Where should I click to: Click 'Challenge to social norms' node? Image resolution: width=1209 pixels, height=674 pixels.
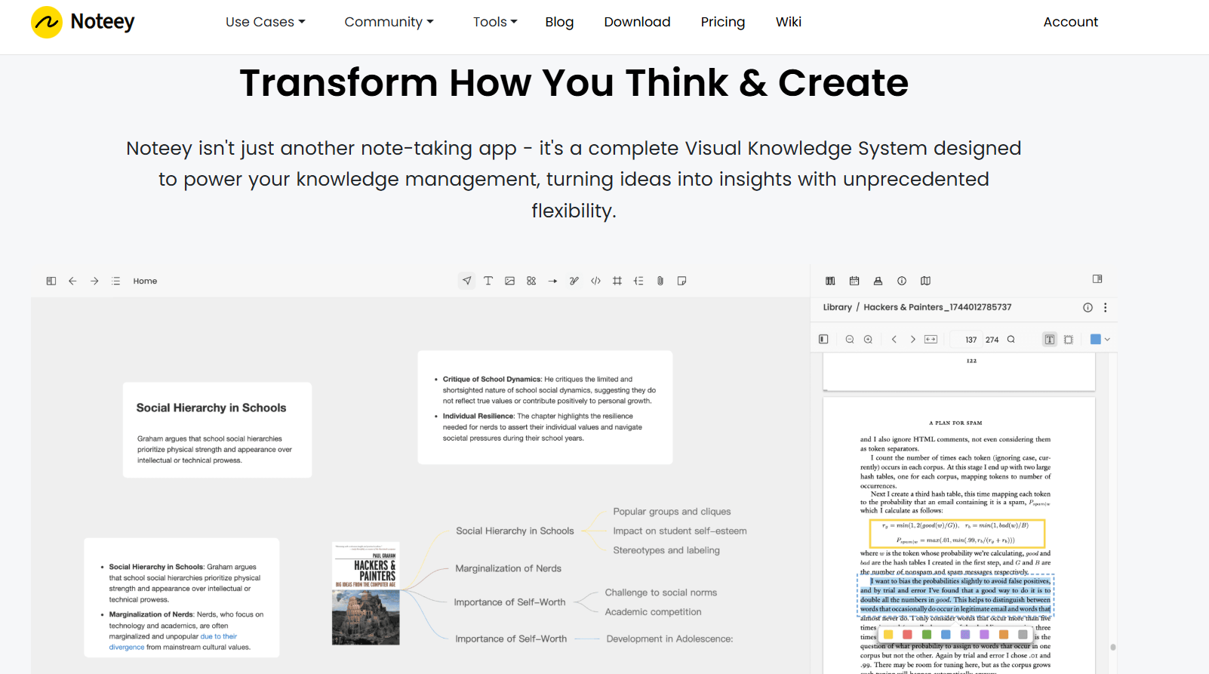(x=661, y=592)
